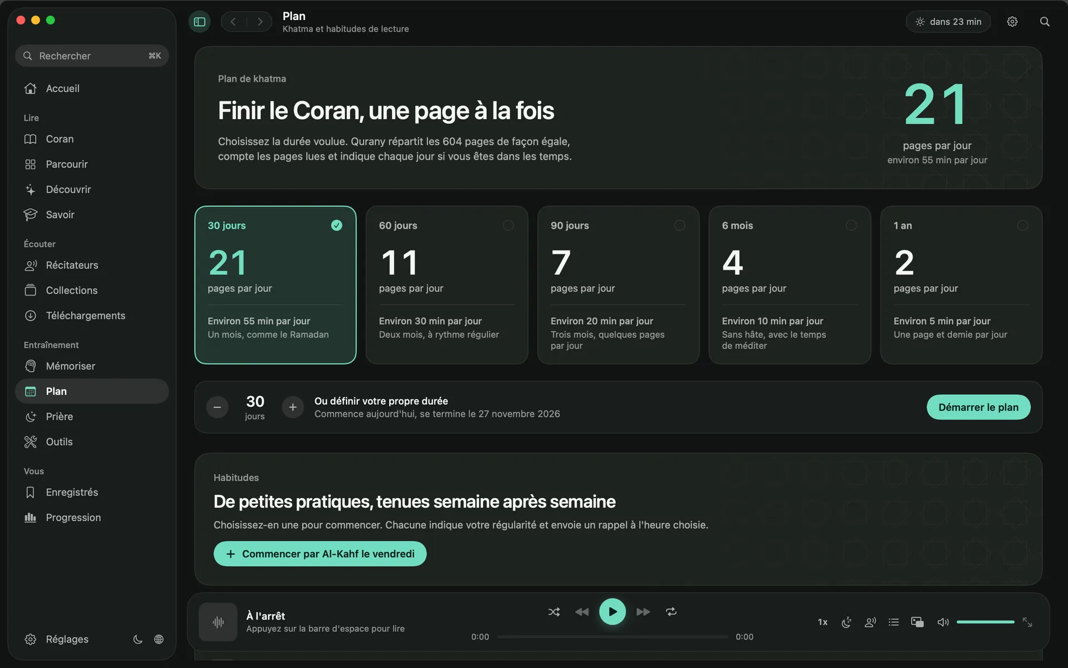Select the 60 jours plan card
Screen dimensions: 1068x668
pyautogui.click(x=447, y=285)
